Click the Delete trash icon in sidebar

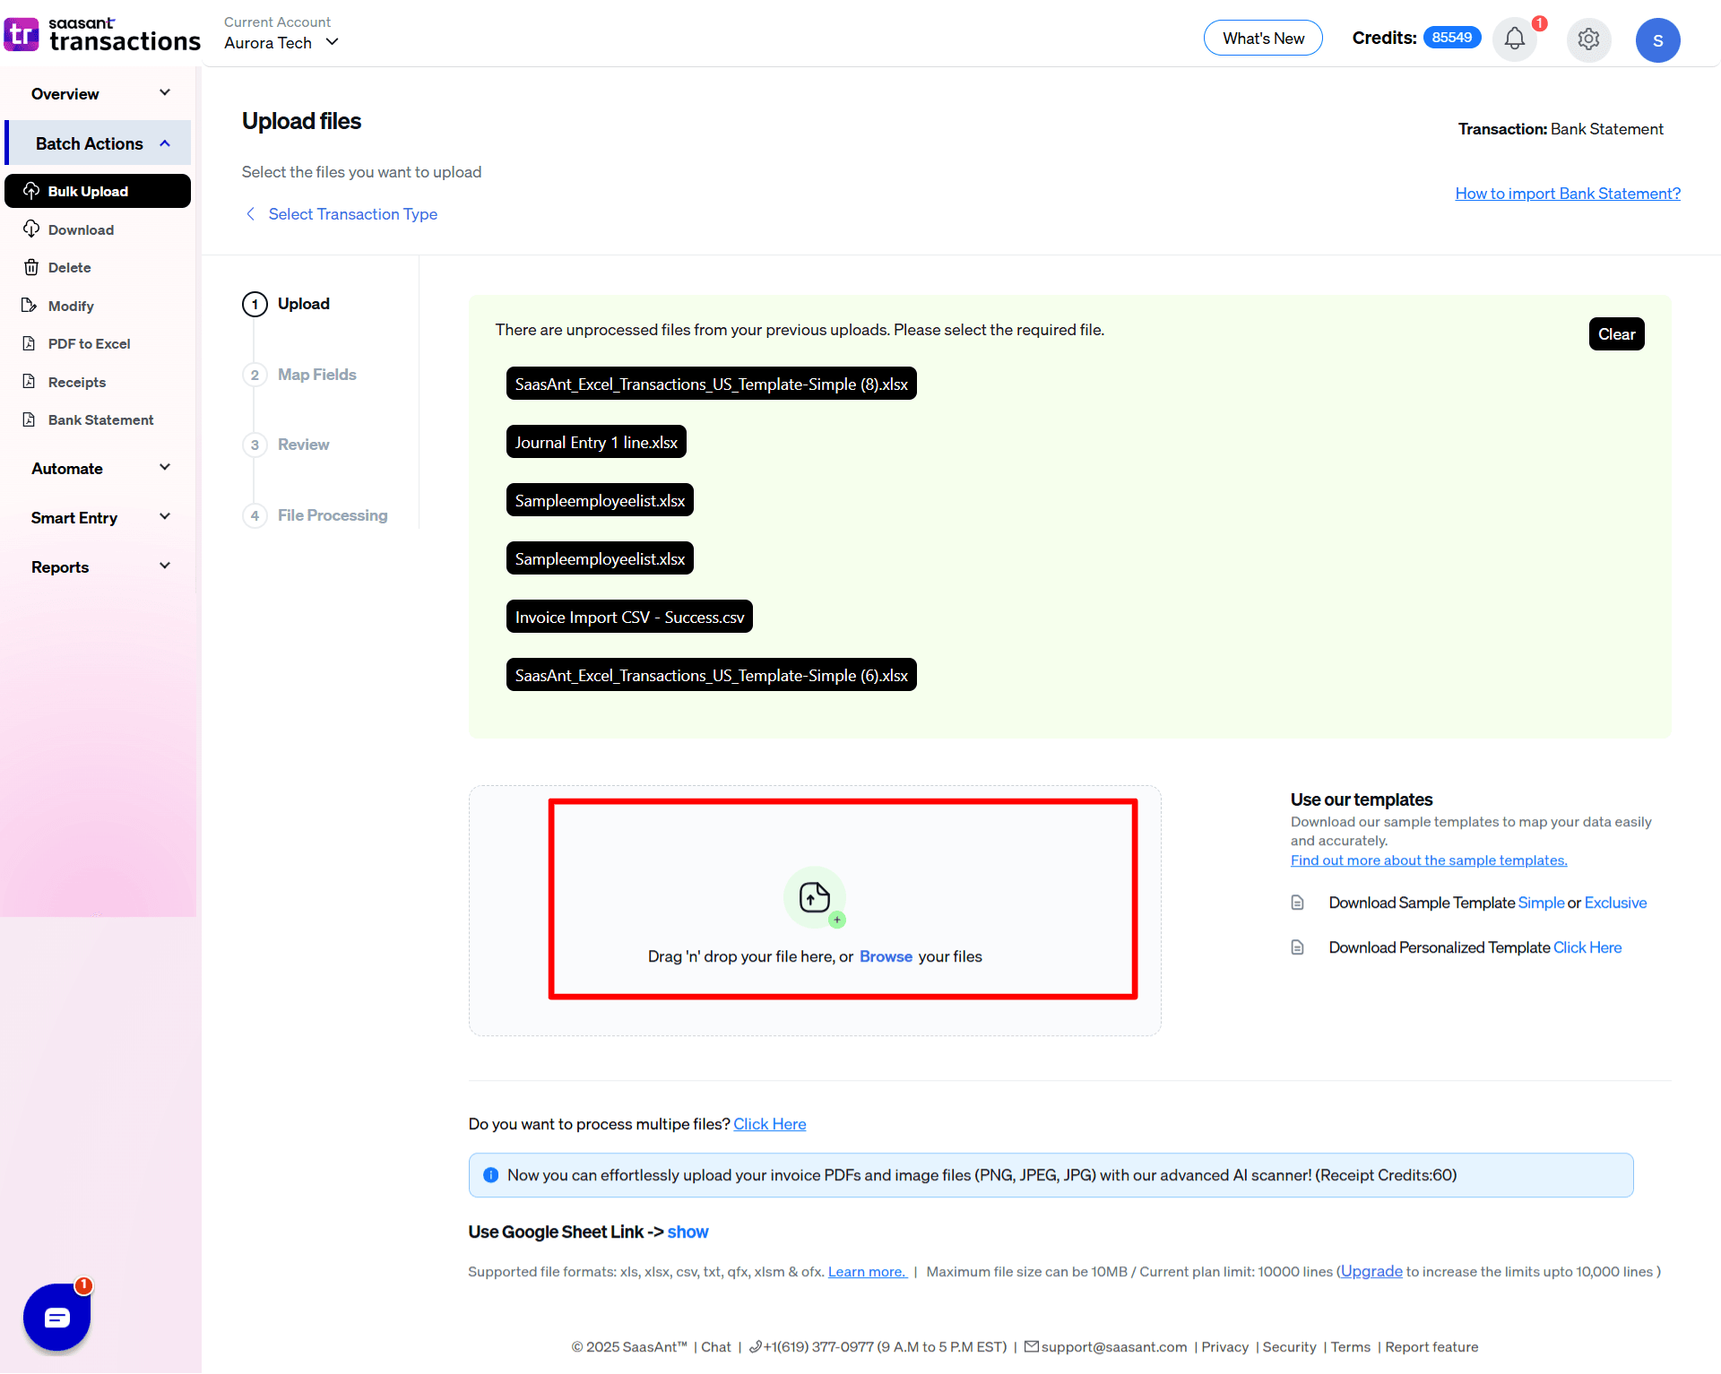pyautogui.click(x=31, y=267)
